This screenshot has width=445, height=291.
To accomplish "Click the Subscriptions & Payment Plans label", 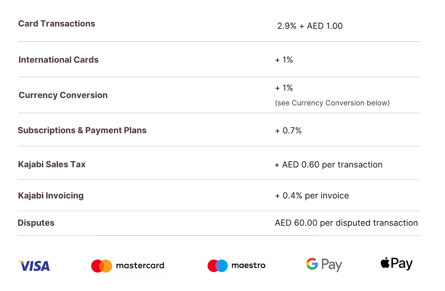I will click(x=82, y=130).
